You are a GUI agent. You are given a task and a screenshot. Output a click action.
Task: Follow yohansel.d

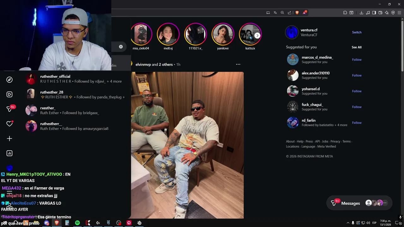pyautogui.click(x=357, y=91)
